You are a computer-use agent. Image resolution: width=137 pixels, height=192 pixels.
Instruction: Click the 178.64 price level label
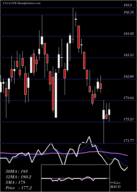pyautogui.click(x=129, y=98)
